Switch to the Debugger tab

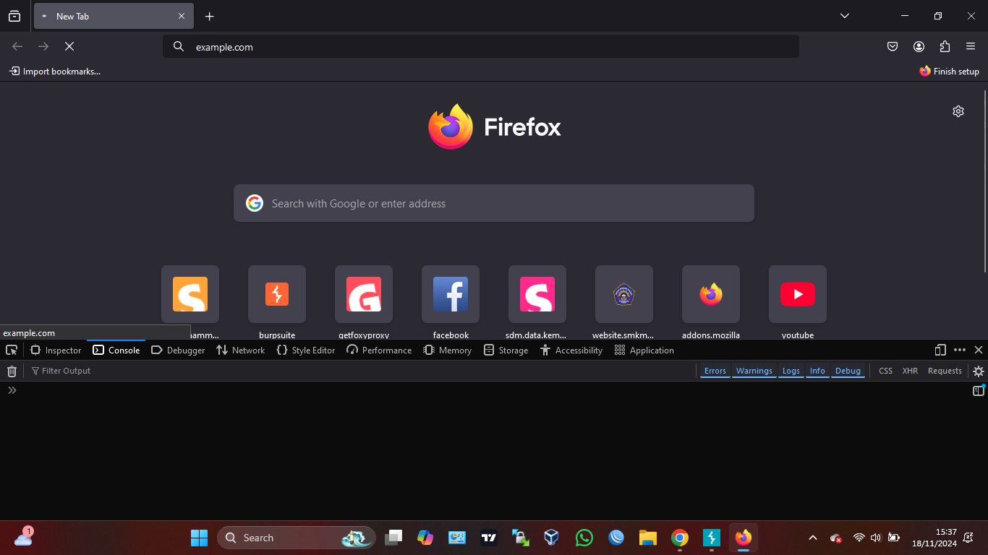coord(178,350)
